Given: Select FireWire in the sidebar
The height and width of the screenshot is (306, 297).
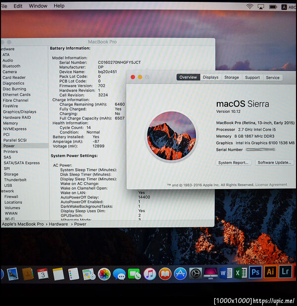Looking at the screenshot, I should 10,106.
